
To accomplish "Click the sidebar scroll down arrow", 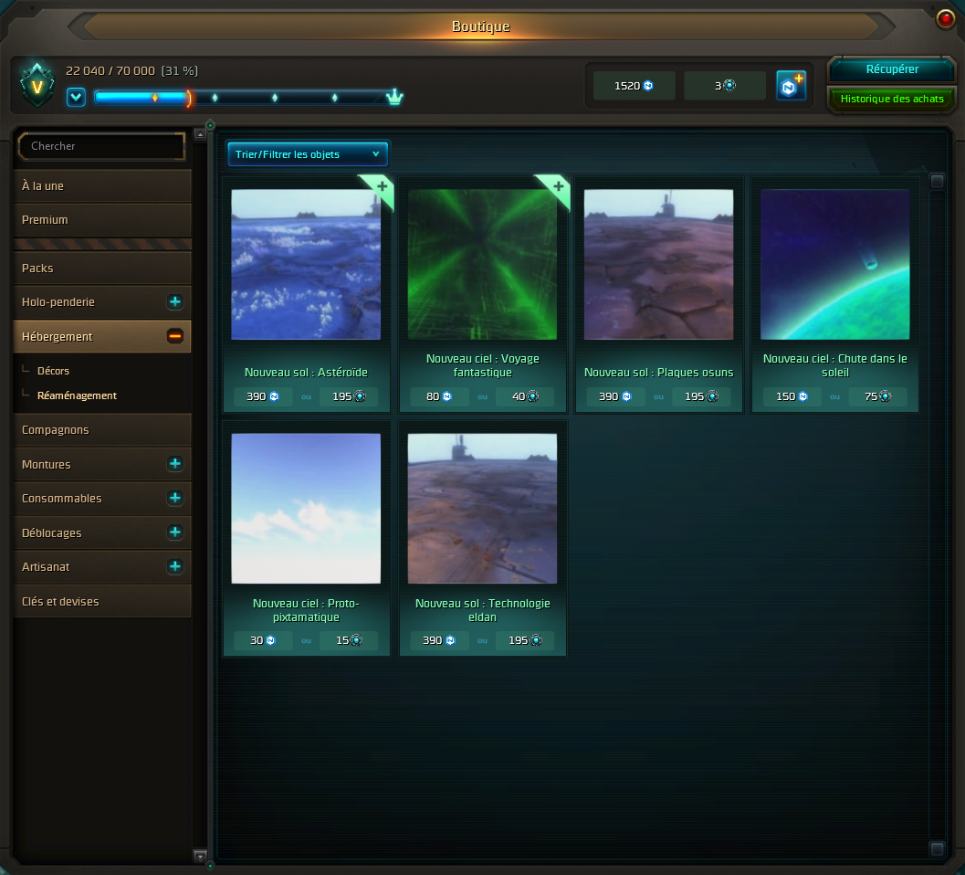I will pos(200,856).
